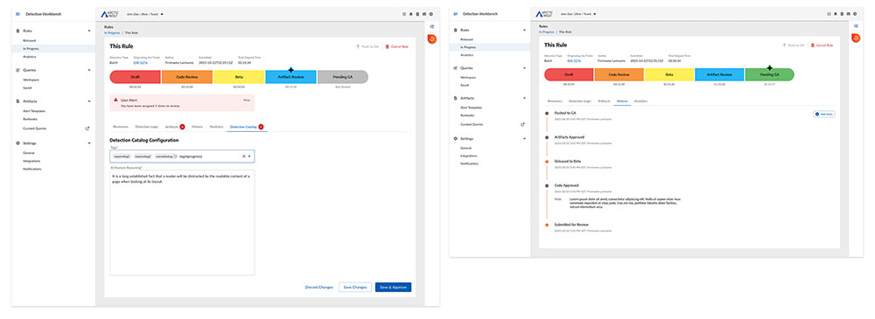Image resolution: width=875 pixels, height=319 pixels.
Task: Click the blue panel toggle icon above orange badge, right mockup
Action: (856, 26)
